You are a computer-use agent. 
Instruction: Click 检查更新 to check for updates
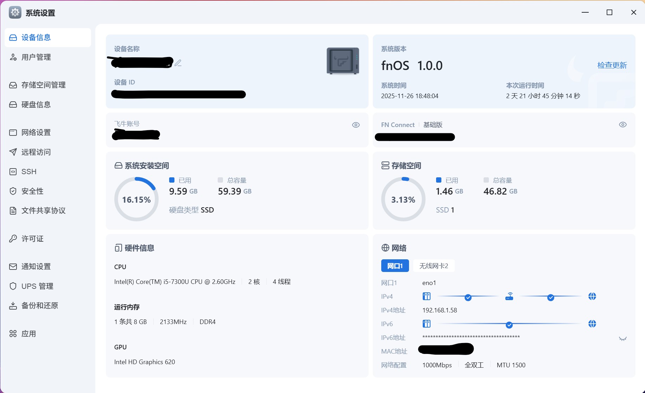[x=612, y=65]
